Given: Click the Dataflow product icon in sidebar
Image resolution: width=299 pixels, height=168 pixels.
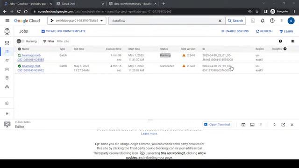Looking at the screenshot, I should [x=7, y=31].
